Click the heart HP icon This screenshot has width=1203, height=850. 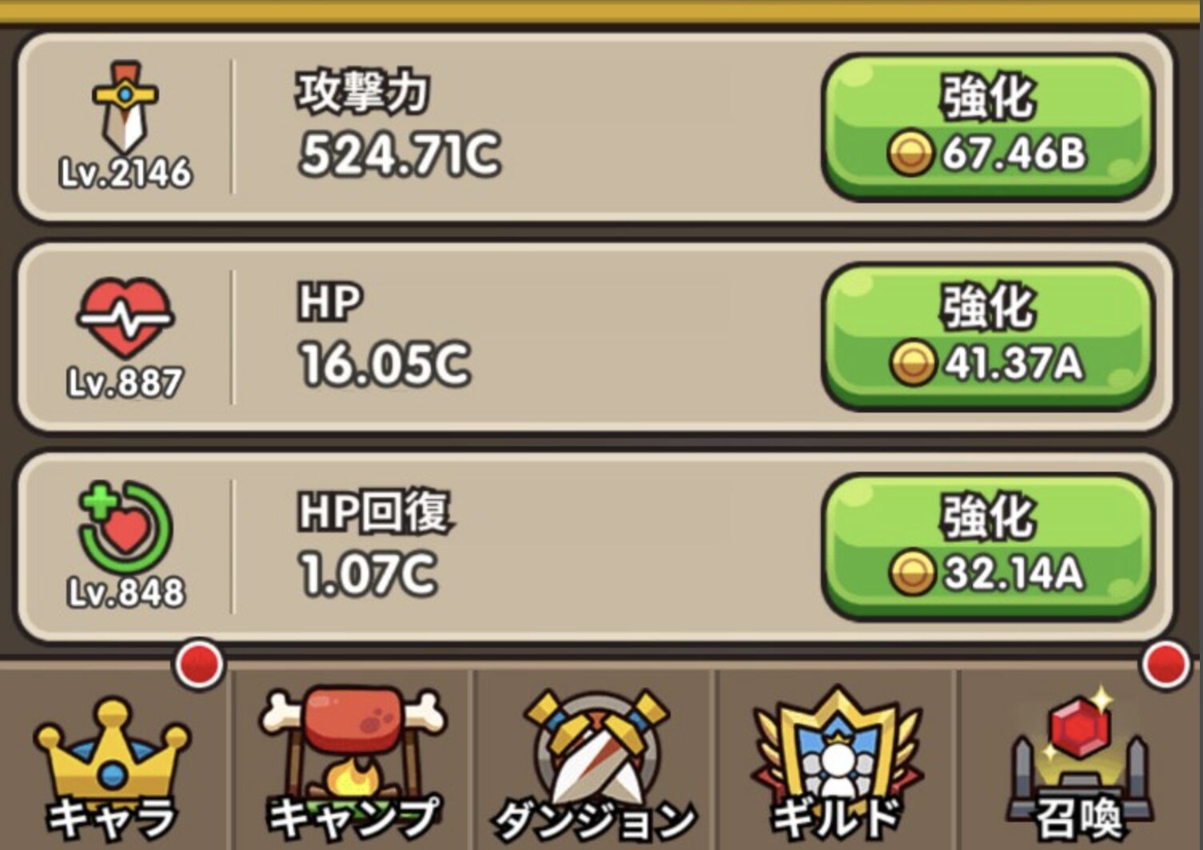click(x=125, y=318)
